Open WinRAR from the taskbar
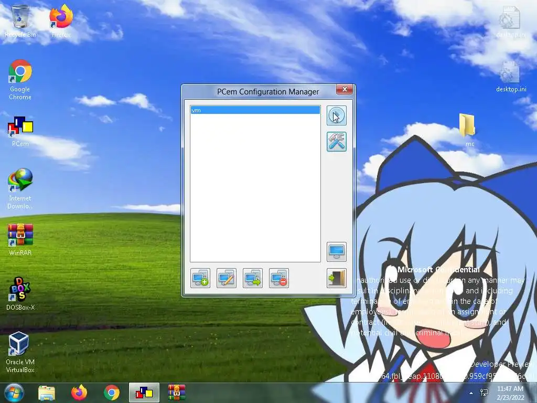This screenshot has width=537, height=403. click(177, 393)
